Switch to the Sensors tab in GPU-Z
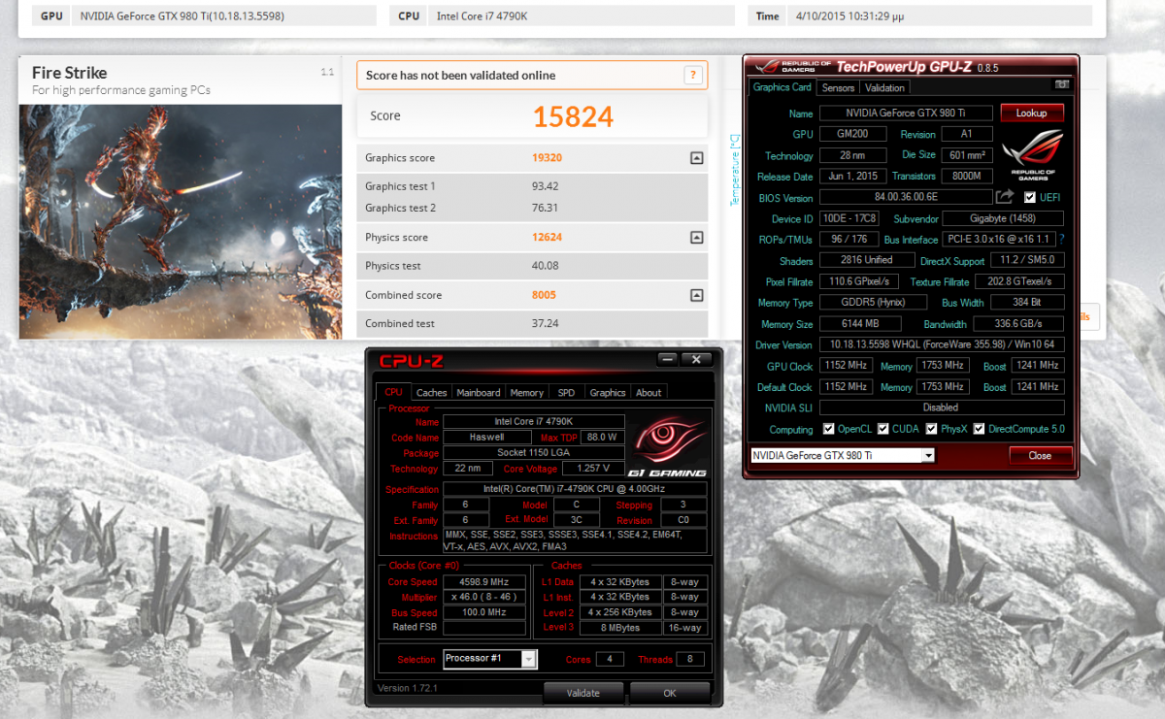The image size is (1165, 719). pyautogui.click(x=838, y=88)
